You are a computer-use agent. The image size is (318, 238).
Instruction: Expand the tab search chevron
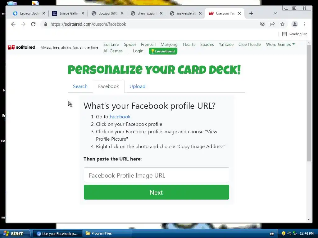point(275,13)
